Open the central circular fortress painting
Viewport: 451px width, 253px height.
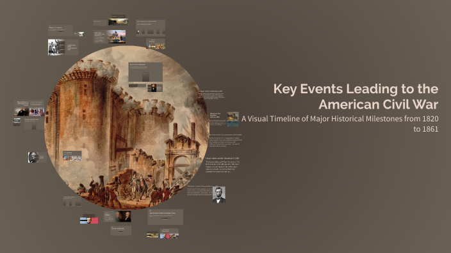[127, 128]
